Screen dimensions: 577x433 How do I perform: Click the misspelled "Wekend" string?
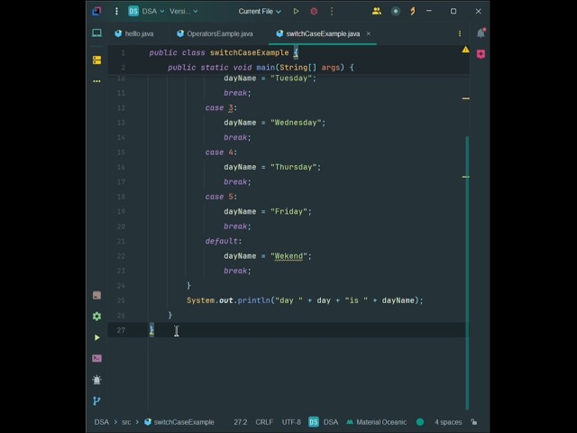(x=288, y=256)
